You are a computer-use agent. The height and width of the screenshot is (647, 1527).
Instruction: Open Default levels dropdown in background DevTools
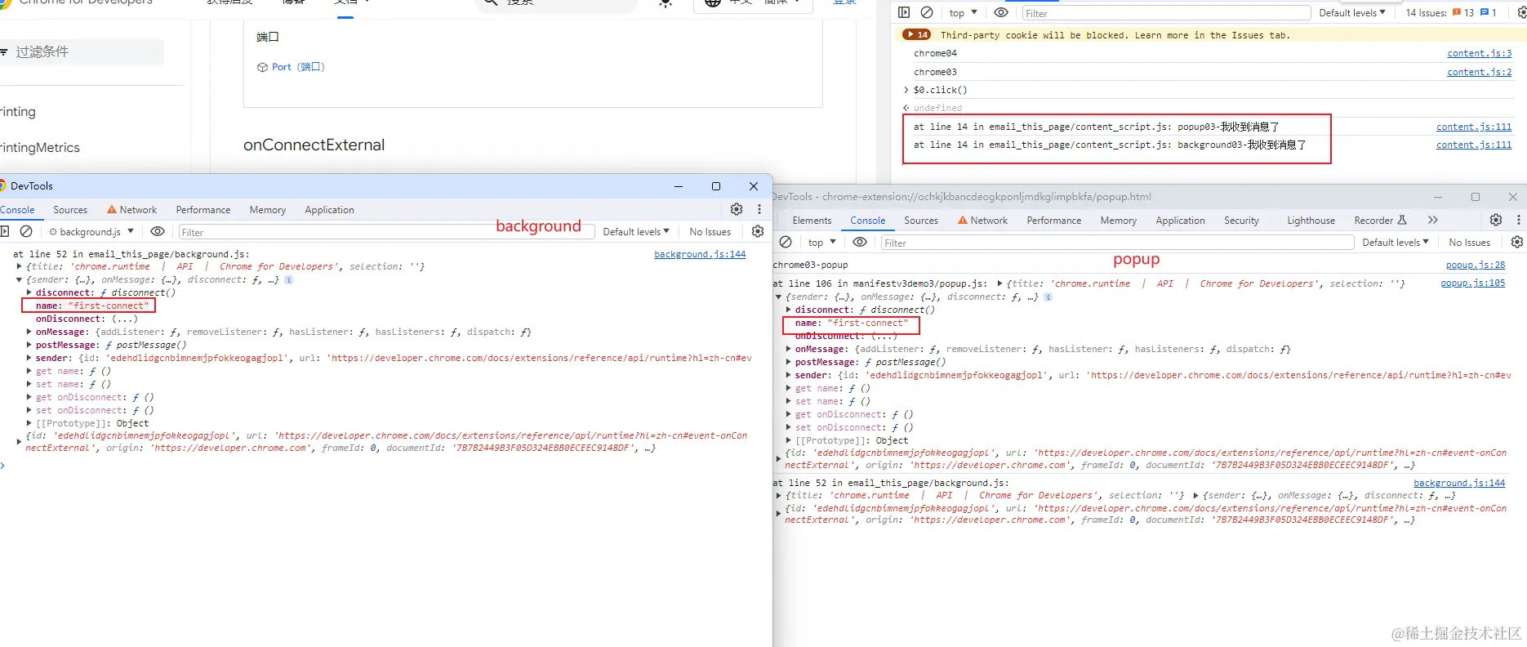(636, 232)
